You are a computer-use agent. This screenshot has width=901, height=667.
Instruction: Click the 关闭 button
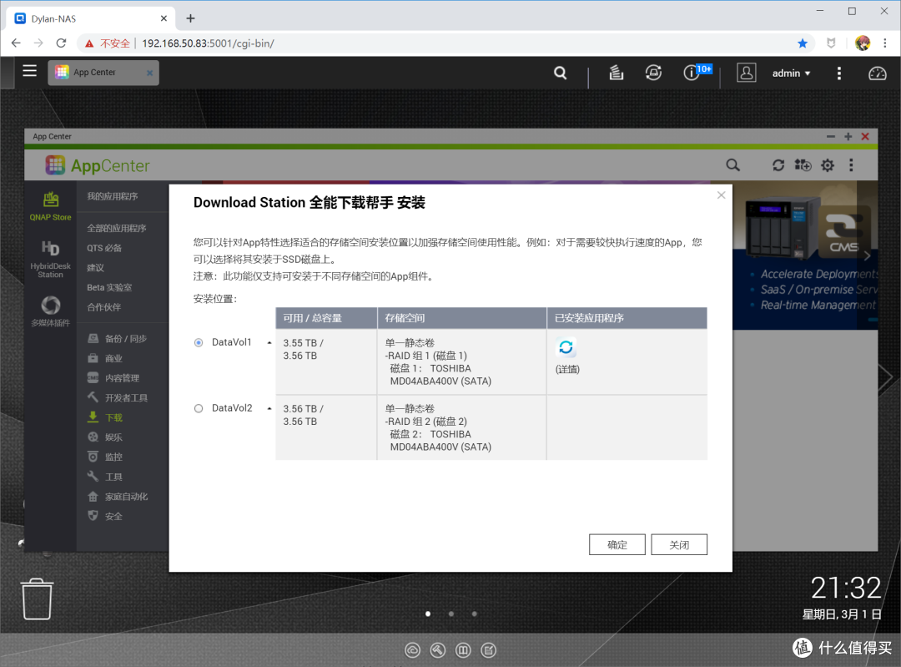tap(678, 544)
